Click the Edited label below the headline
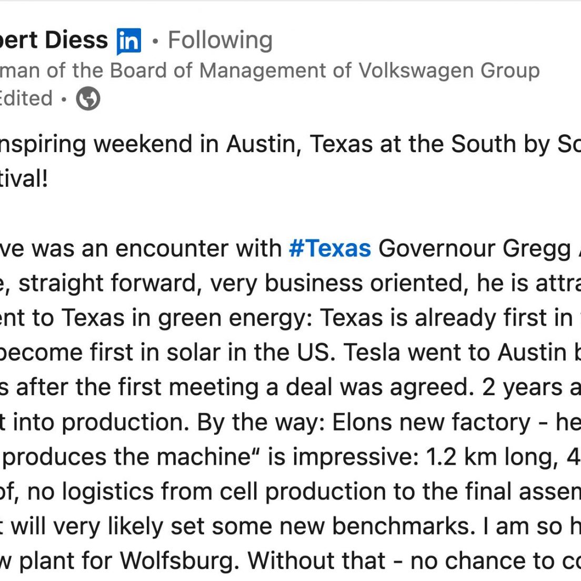 coord(26,98)
